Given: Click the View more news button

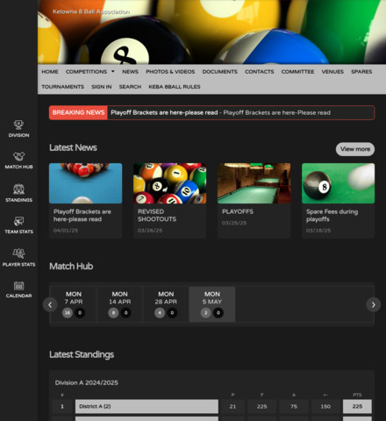Looking at the screenshot, I should click(355, 149).
